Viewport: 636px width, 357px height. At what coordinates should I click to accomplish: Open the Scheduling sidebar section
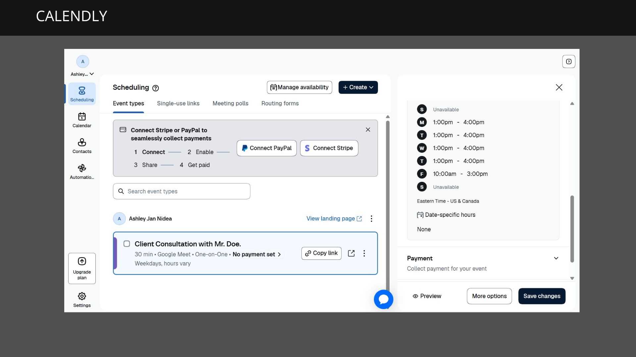point(82,94)
